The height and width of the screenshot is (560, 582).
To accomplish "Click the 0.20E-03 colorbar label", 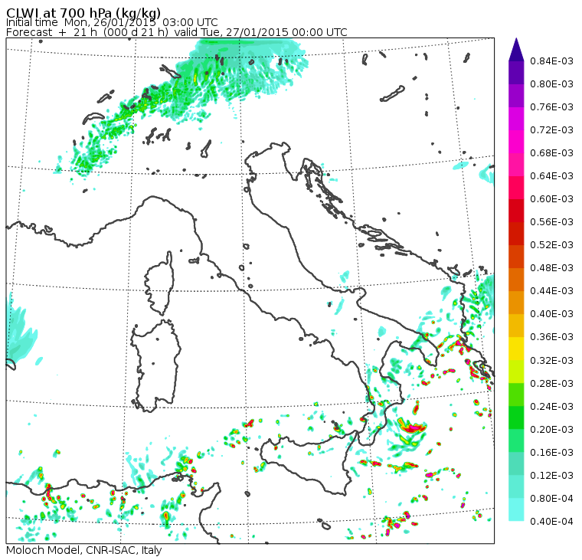I will click(551, 430).
